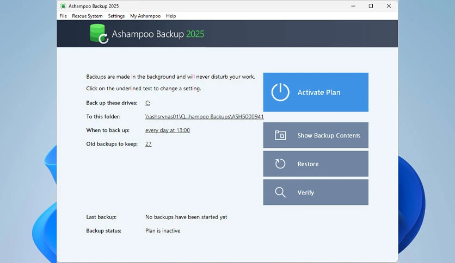Open the File menu

(63, 16)
